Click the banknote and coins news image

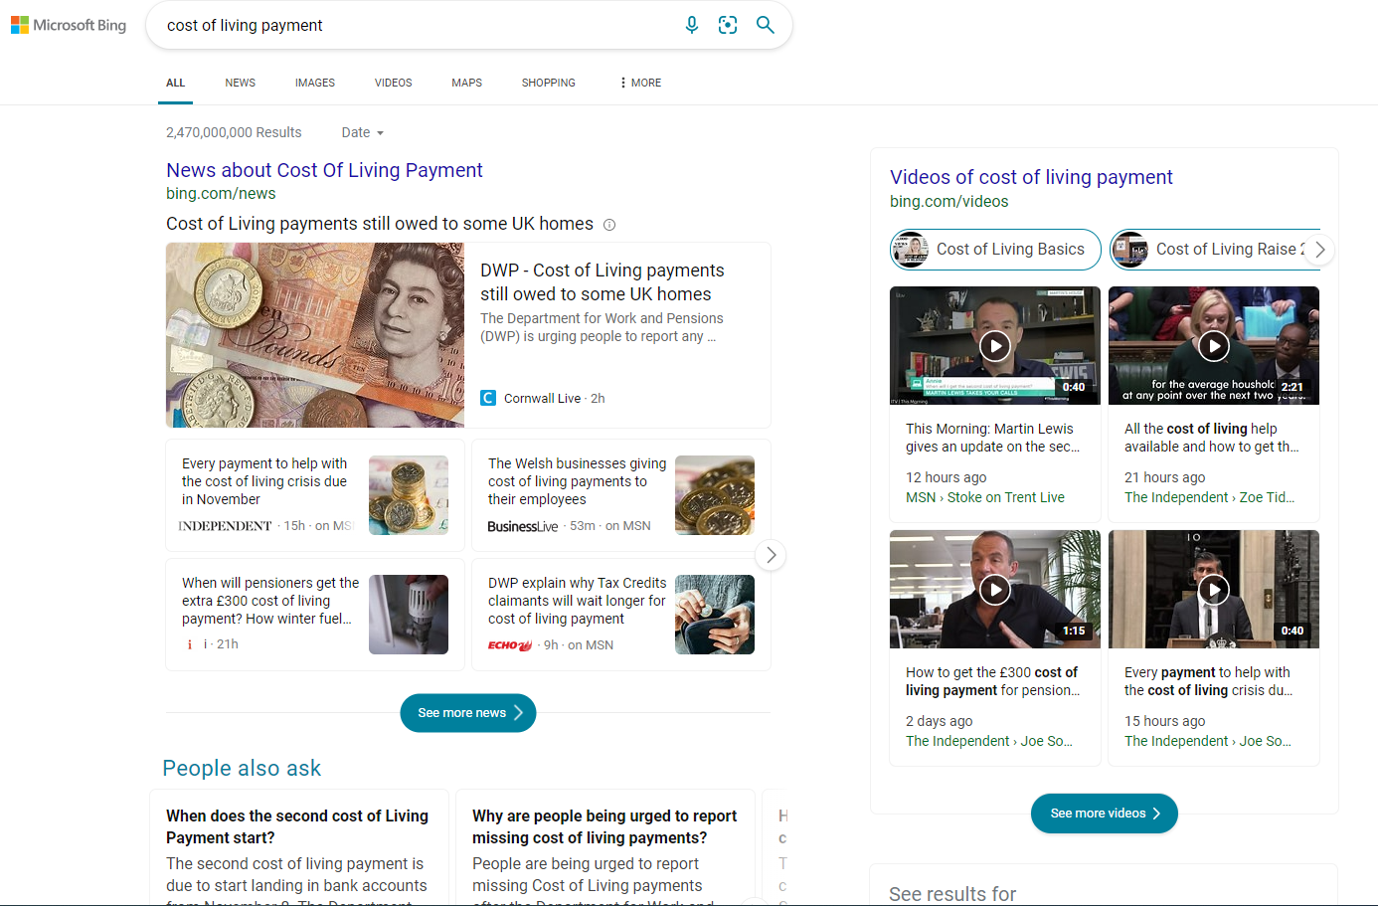tap(315, 335)
